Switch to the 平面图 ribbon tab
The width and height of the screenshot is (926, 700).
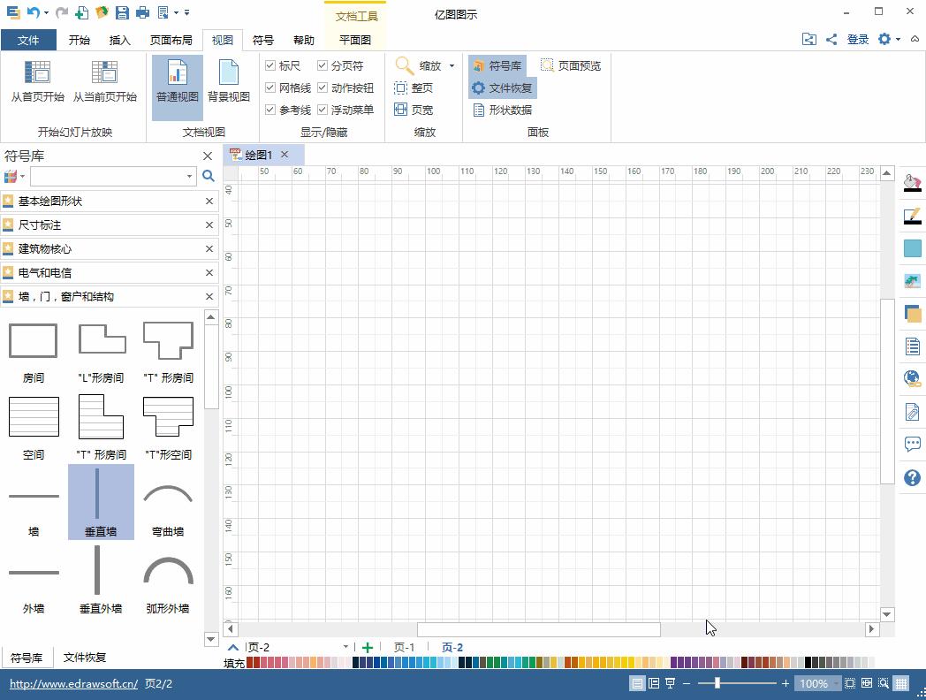[x=355, y=40]
